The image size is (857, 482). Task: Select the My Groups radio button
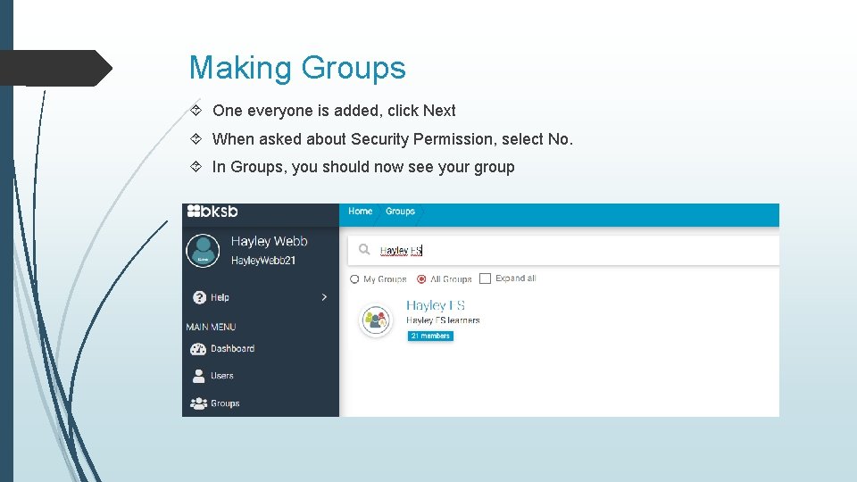click(354, 279)
